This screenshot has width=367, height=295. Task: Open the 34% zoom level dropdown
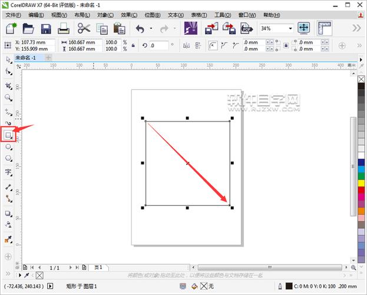pos(290,28)
